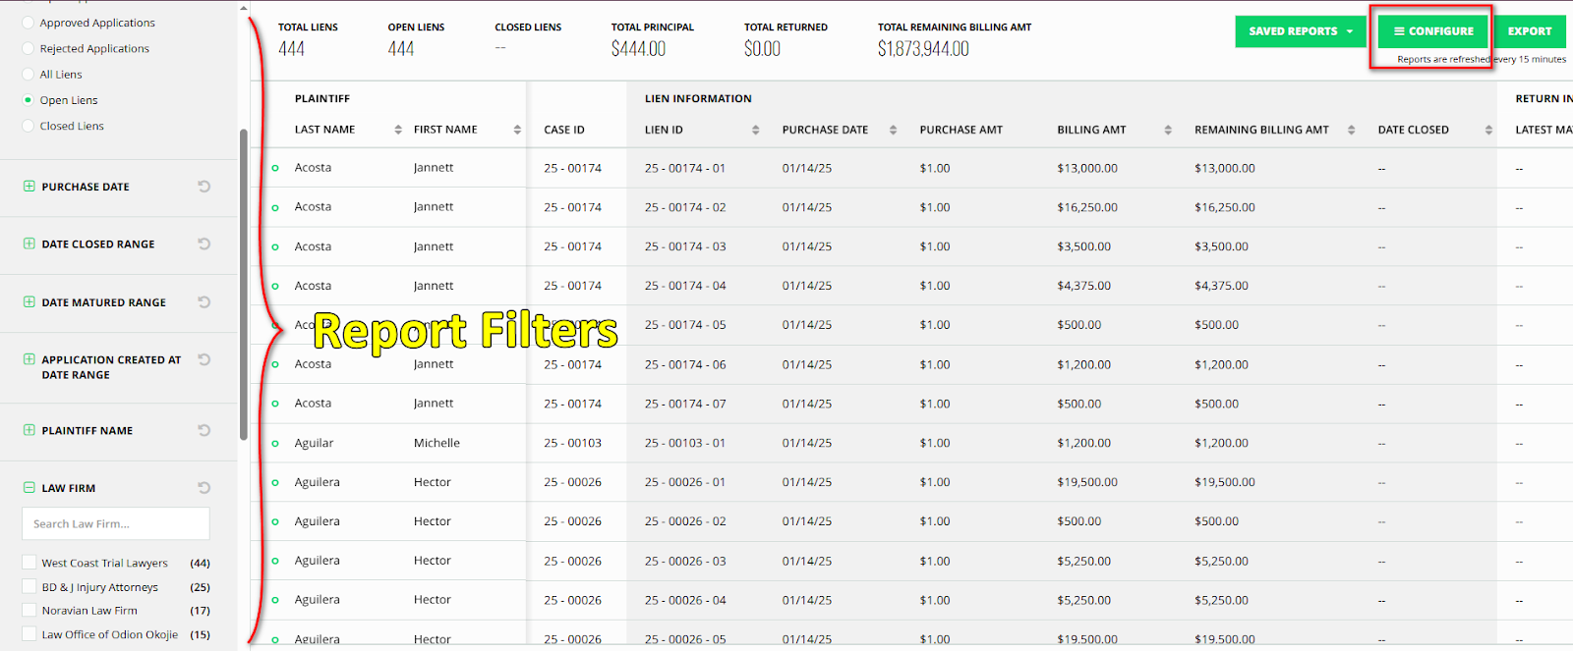Reset the Date Closed Range filter
Image resolution: width=1573 pixels, height=651 pixels.
coord(204,244)
